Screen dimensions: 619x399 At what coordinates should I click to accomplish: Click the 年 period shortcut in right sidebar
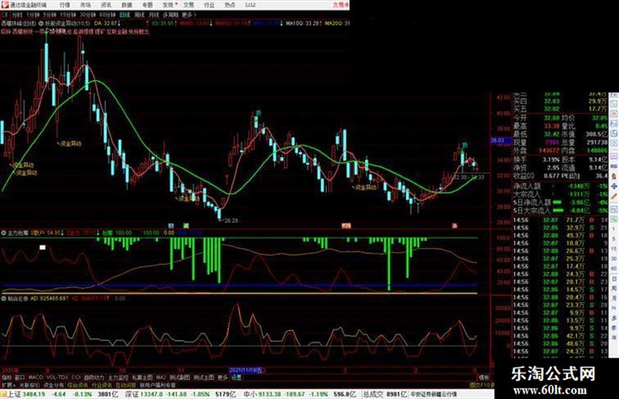coord(614,337)
